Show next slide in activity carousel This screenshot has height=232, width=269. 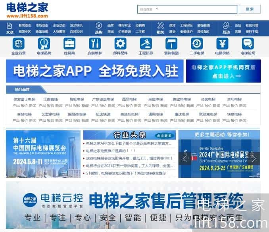[254, 159]
